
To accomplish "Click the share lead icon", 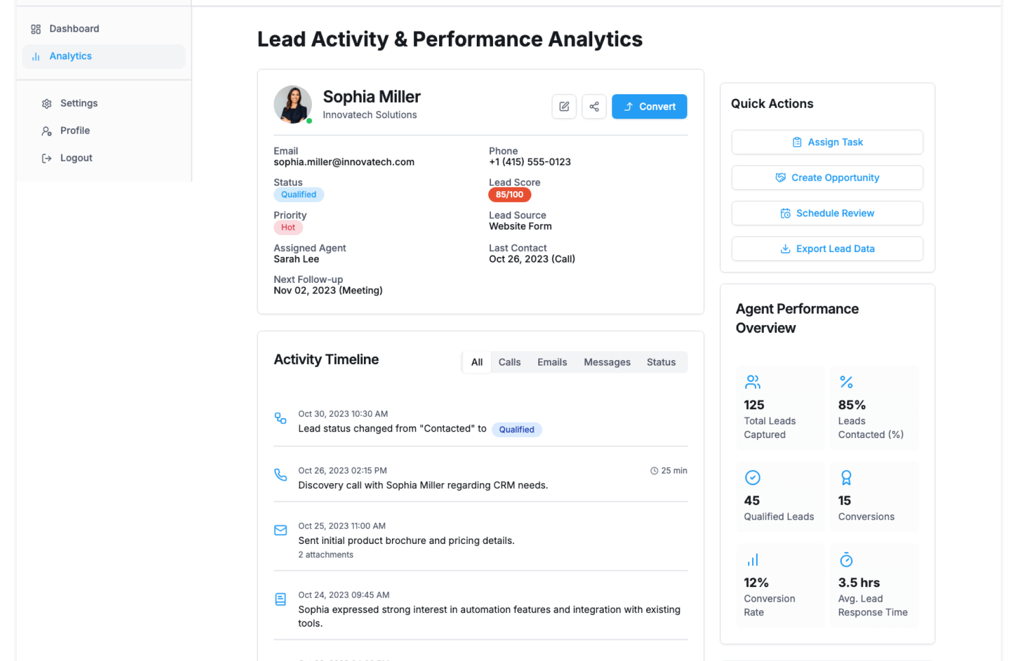I will pyautogui.click(x=594, y=106).
